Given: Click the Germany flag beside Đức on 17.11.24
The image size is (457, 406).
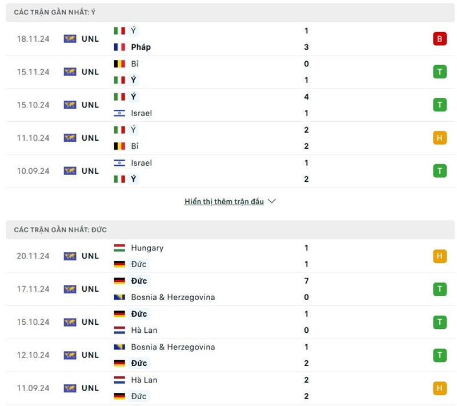Looking at the screenshot, I should coord(121,281).
